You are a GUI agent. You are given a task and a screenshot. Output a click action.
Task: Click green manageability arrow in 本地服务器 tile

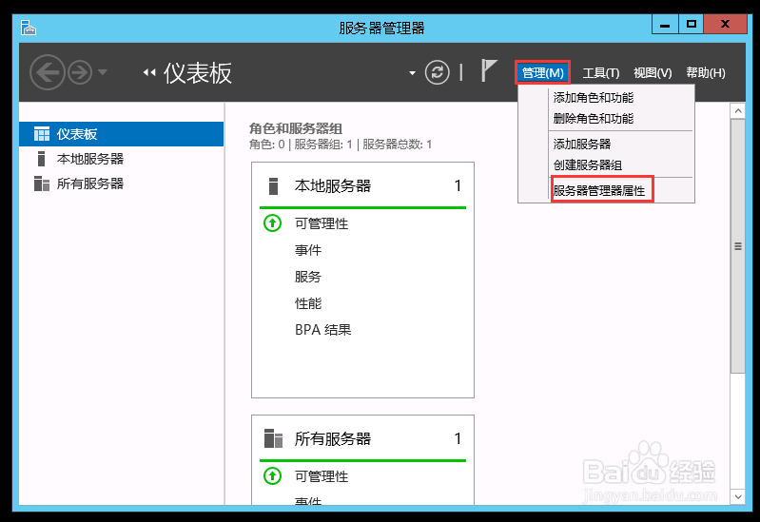click(272, 223)
